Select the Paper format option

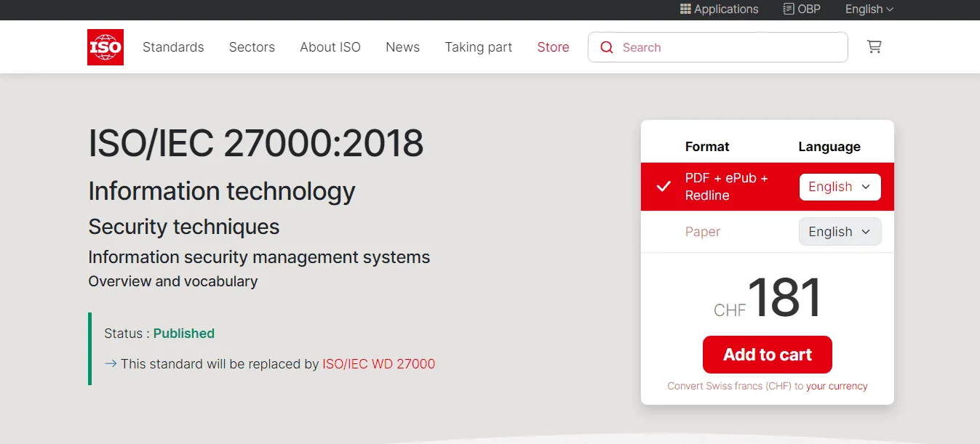coord(703,232)
